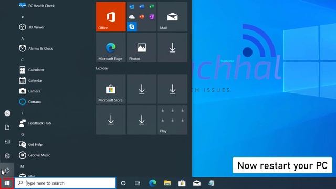Open Excel tile in Office group

click(x=152, y=7)
